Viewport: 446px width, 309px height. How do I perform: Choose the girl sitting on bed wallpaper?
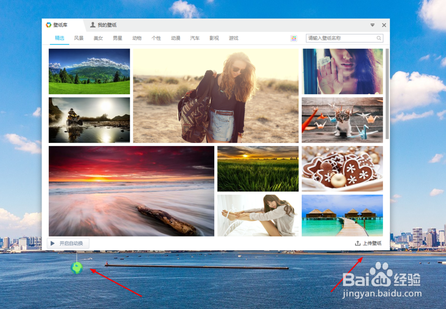(x=258, y=215)
